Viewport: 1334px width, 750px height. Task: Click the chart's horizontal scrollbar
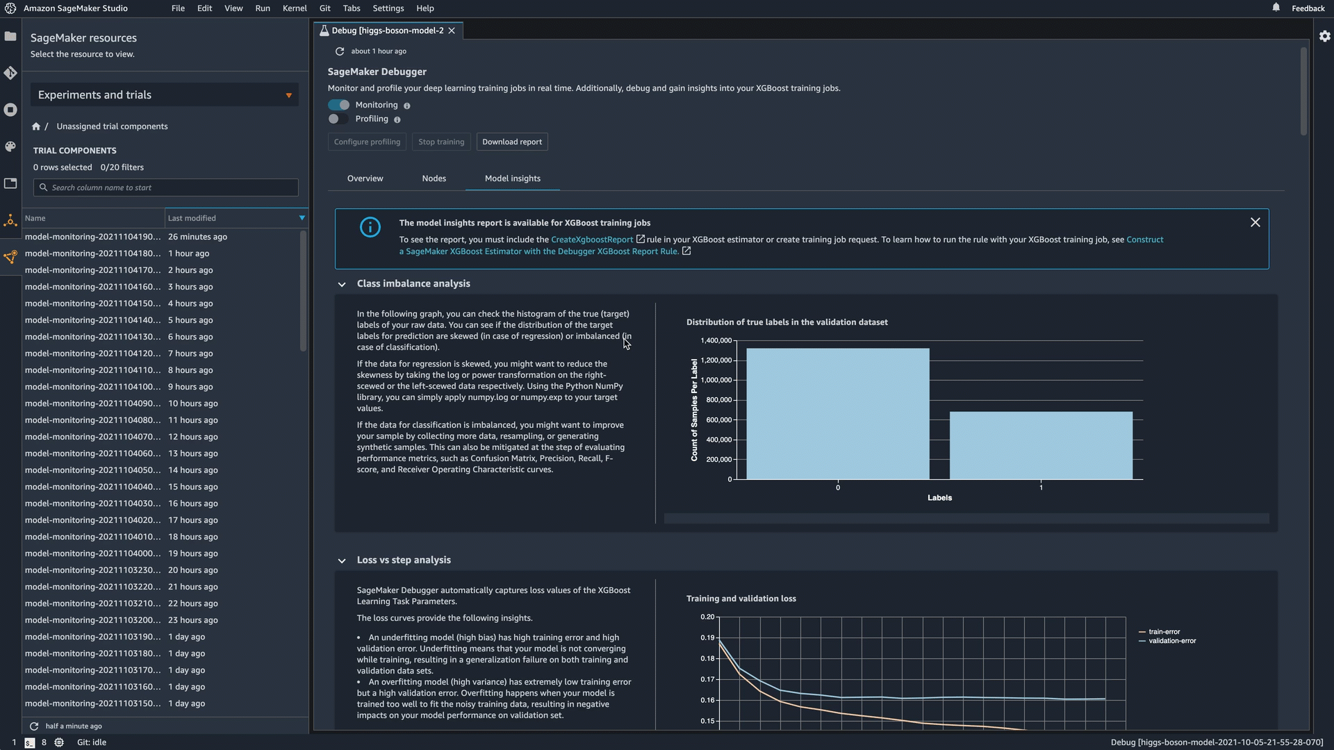(966, 519)
